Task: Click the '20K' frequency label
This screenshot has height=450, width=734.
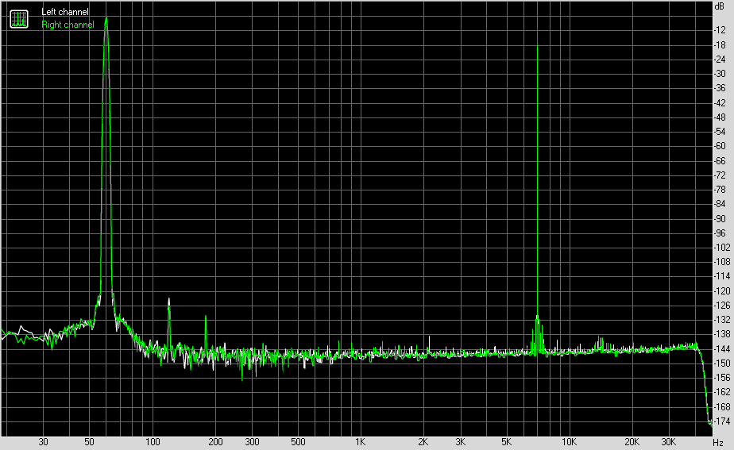Action: point(632,442)
